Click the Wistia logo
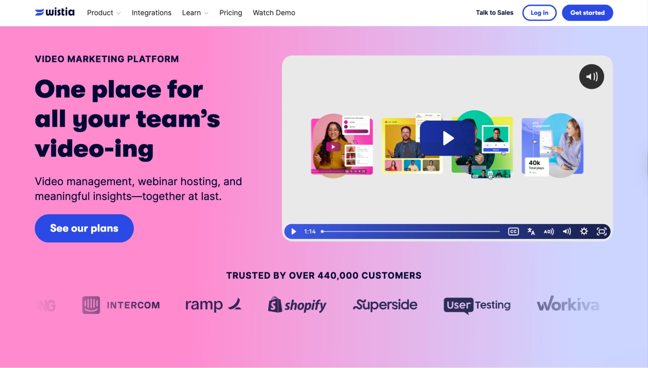 pyautogui.click(x=54, y=12)
